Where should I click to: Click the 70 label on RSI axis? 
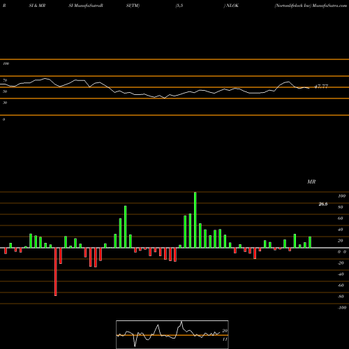point(5,80)
